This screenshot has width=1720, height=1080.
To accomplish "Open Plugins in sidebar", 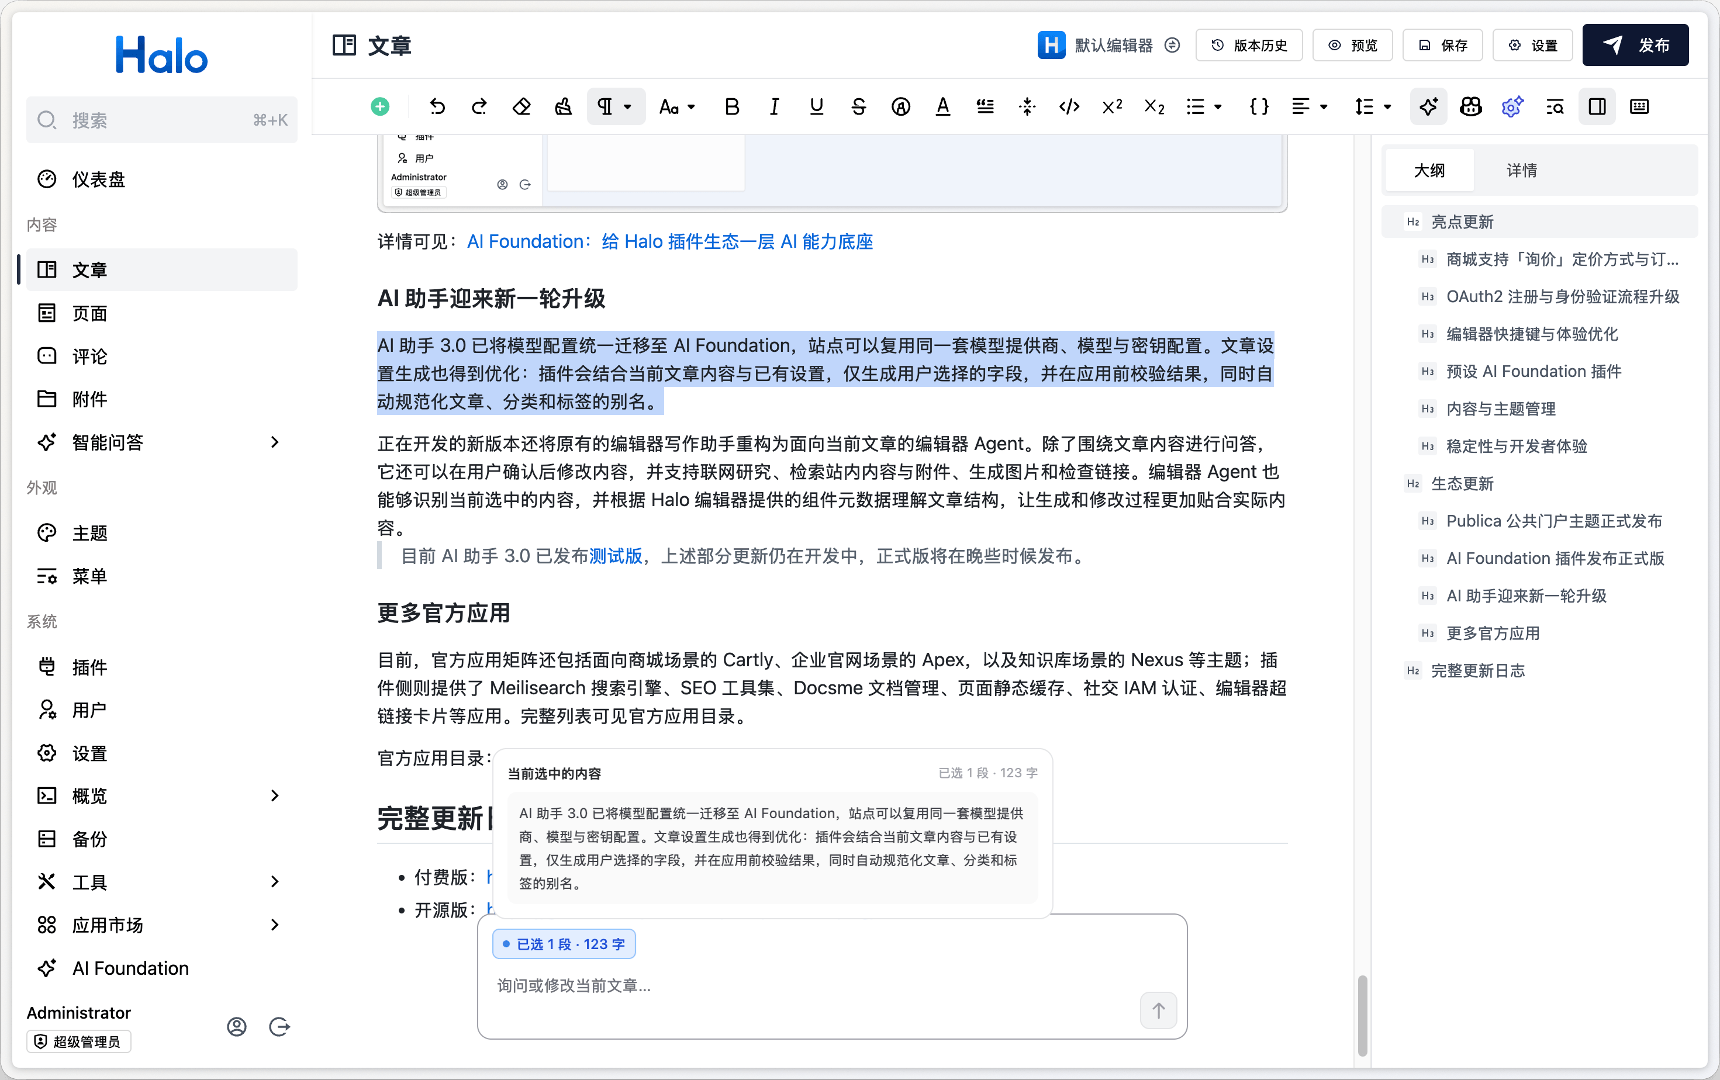I will (x=161, y=667).
